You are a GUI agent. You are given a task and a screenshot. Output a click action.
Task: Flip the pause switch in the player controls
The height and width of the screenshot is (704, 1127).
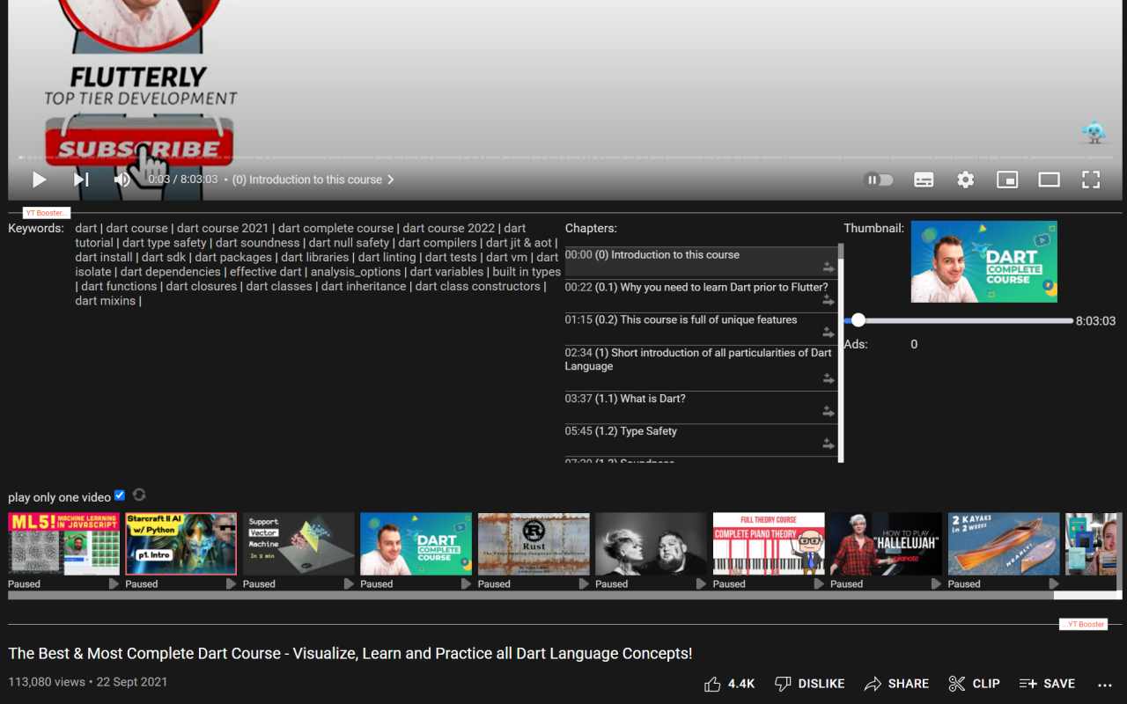coord(878,180)
